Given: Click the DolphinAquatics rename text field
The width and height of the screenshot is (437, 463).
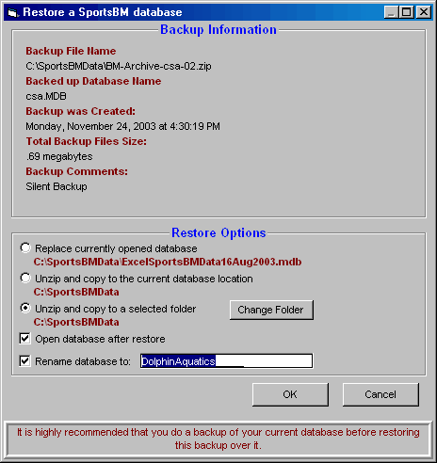Looking at the screenshot, I should (x=226, y=361).
